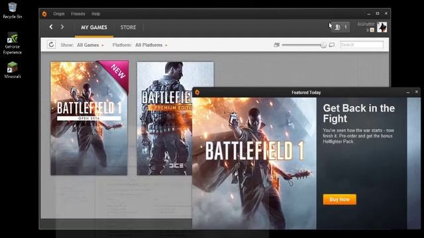This screenshot has width=424, height=238.
Task: Minimize the main Origin window
Action: point(368,13)
